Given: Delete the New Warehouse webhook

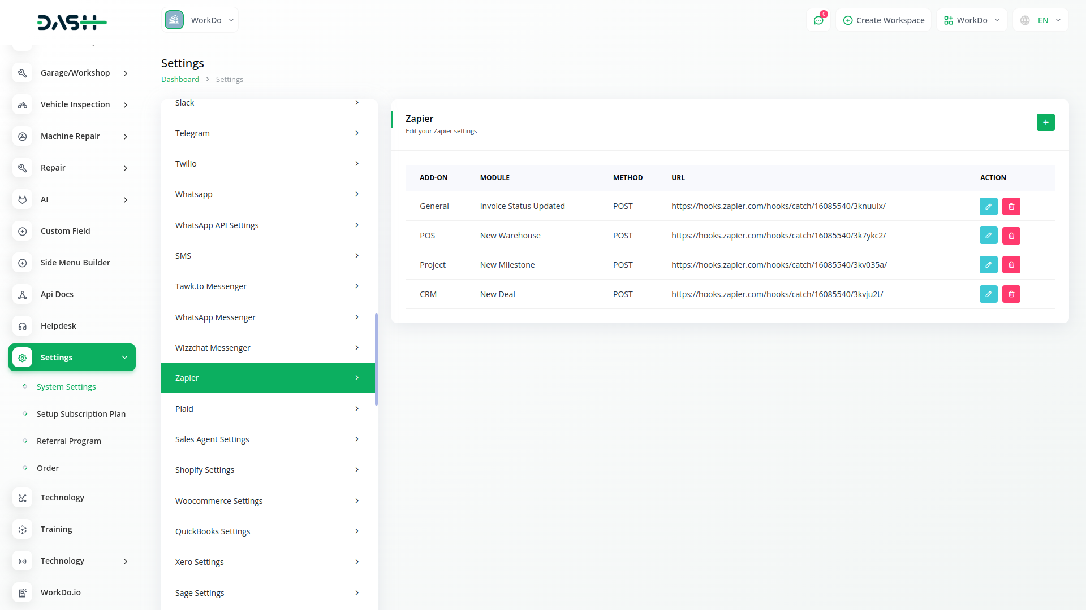Looking at the screenshot, I should point(1011,236).
